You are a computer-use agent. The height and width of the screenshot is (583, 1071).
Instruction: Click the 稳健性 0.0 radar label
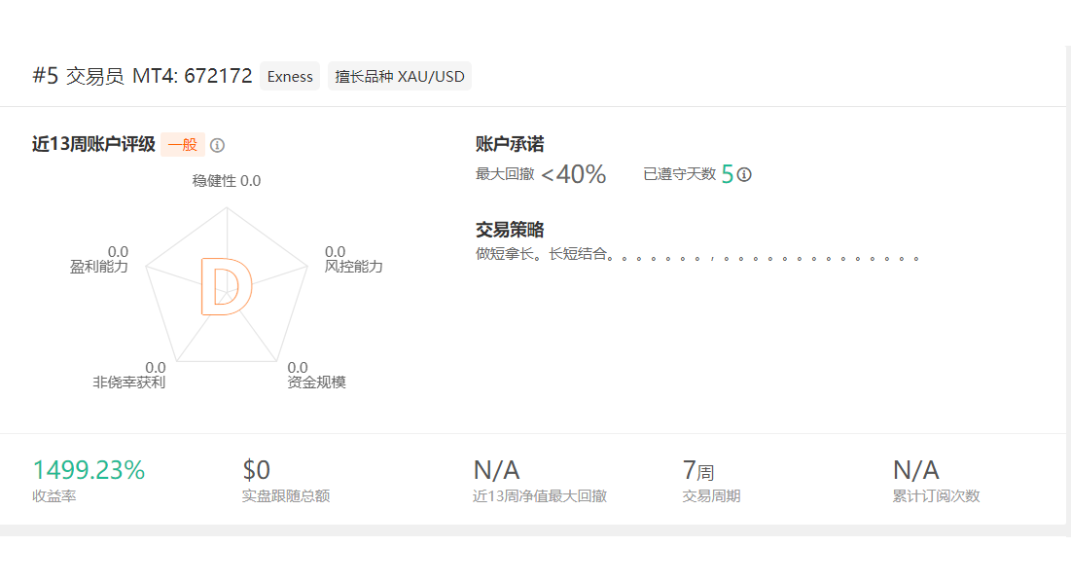click(x=226, y=181)
